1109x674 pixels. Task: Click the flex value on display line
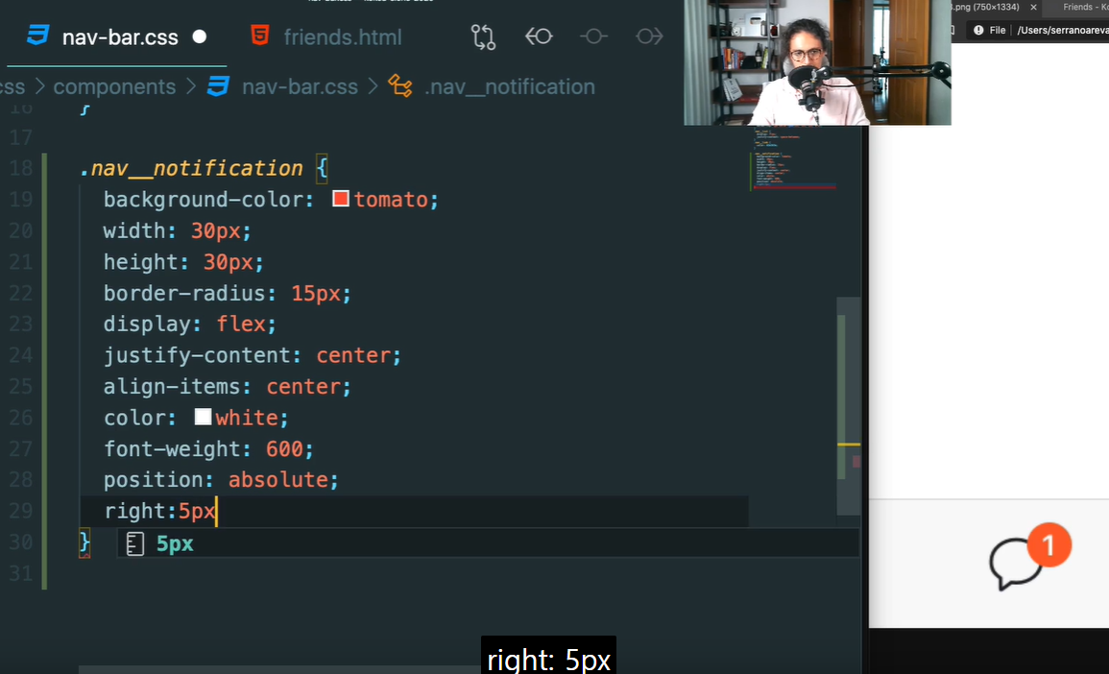tap(240, 324)
